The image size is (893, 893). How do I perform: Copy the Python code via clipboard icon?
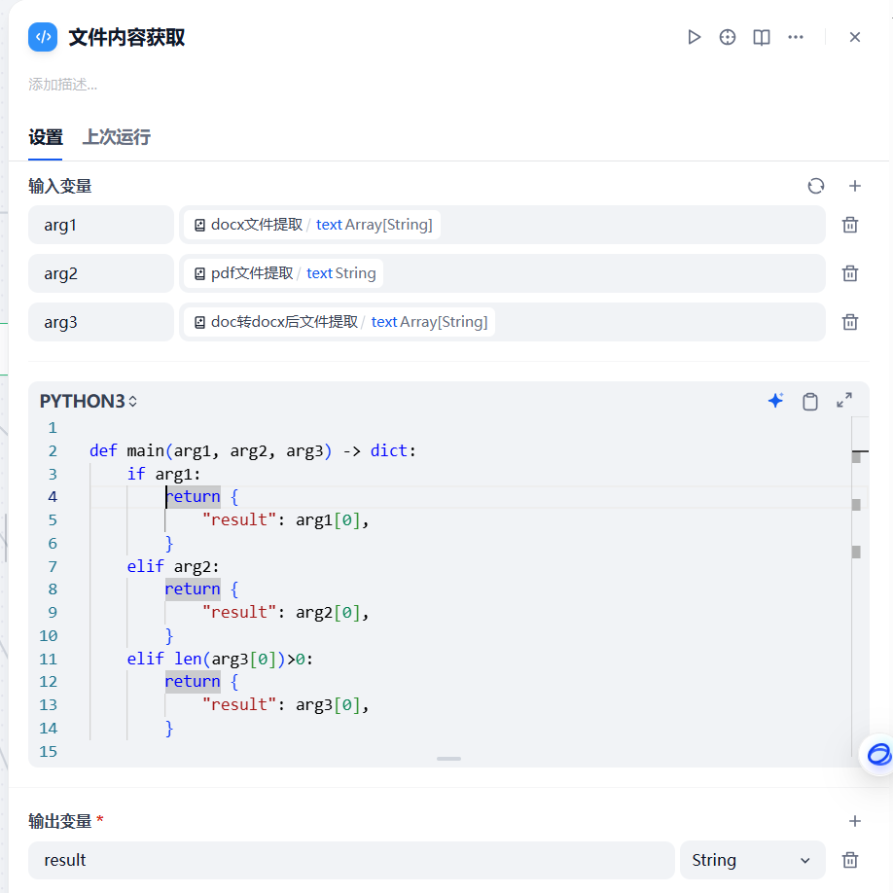(x=810, y=401)
